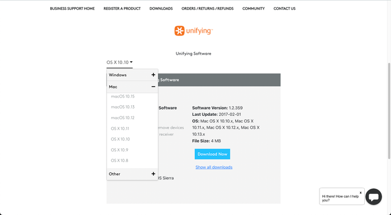Click the 'Hi there! How can I help you?' message
391x215 pixels.
[x=340, y=198]
